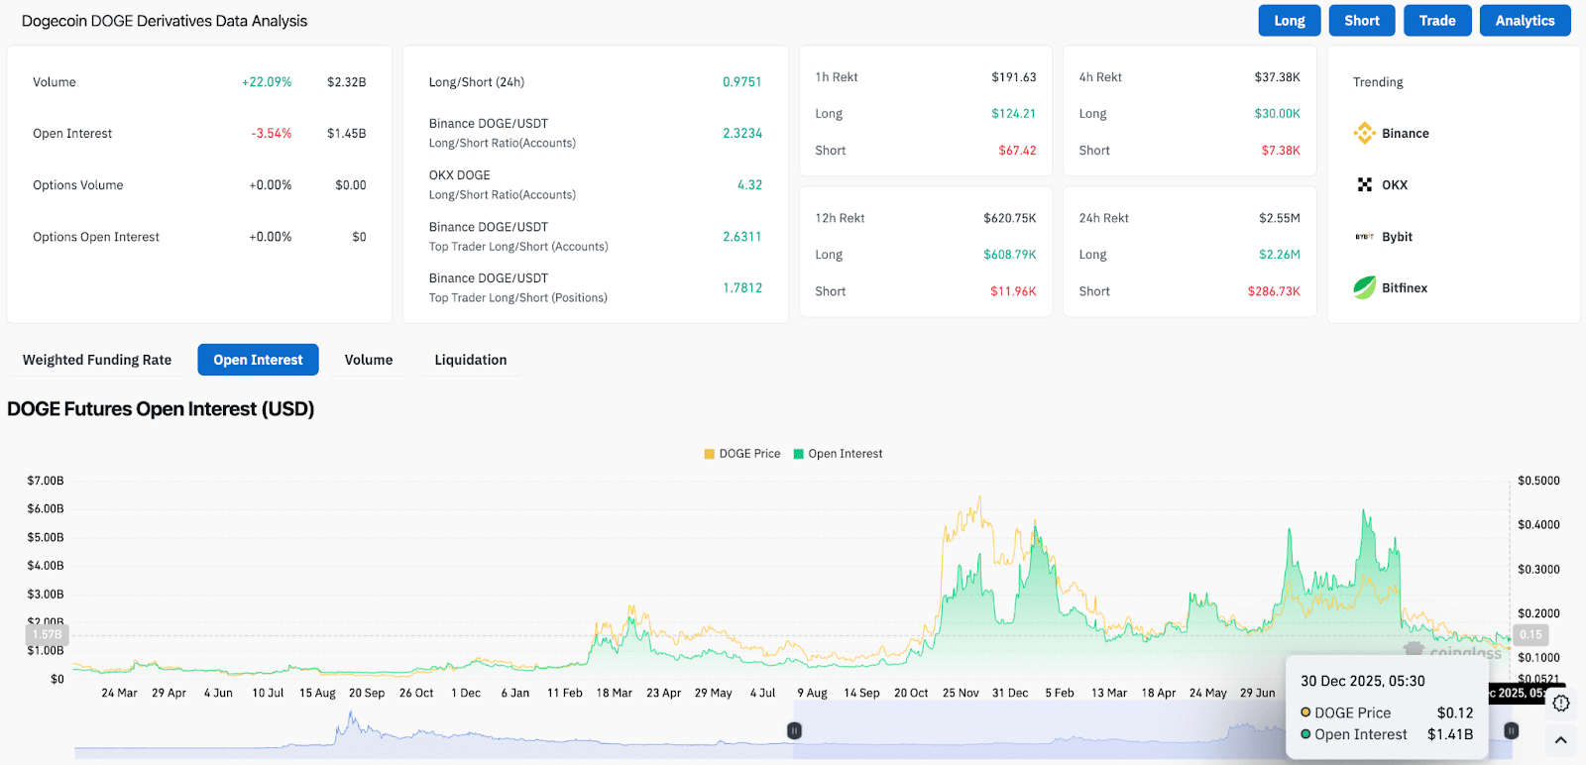This screenshot has height=765, width=1586.
Task: Switch to the Weighted Funding Rate tab
Action: (x=97, y=360)
